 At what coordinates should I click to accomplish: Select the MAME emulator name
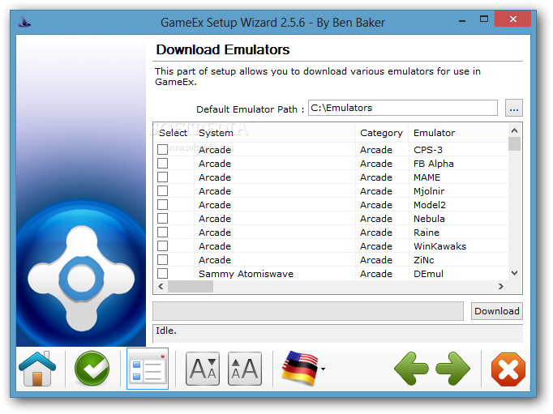click(427, 177)
